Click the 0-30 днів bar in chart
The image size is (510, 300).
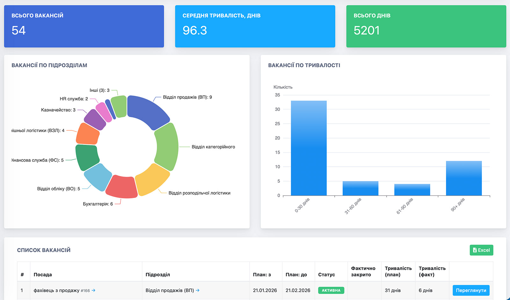309,148
